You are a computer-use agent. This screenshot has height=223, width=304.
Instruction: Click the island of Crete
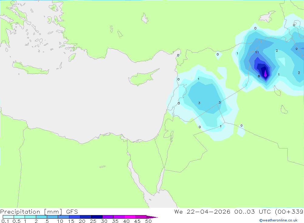(x=30, y=68)
